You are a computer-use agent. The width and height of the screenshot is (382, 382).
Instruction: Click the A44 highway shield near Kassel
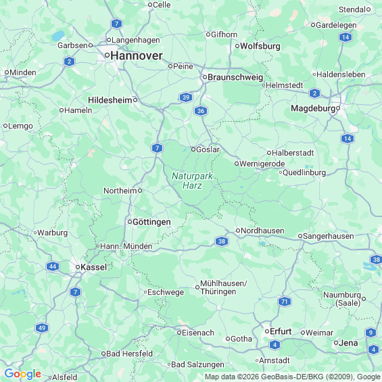53,266
